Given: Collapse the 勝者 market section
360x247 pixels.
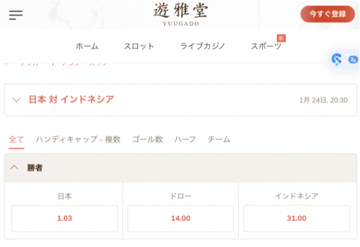Looking at the screenshot, I should pyautogui.click(x=14, y=167).
